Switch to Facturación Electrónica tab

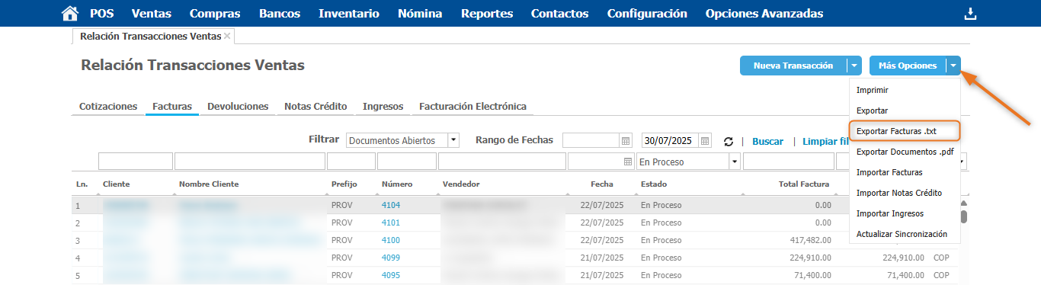pyautogui.click(x=472, y=107)
